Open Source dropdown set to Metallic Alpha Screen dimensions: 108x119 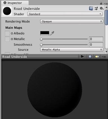pos(72,50)
